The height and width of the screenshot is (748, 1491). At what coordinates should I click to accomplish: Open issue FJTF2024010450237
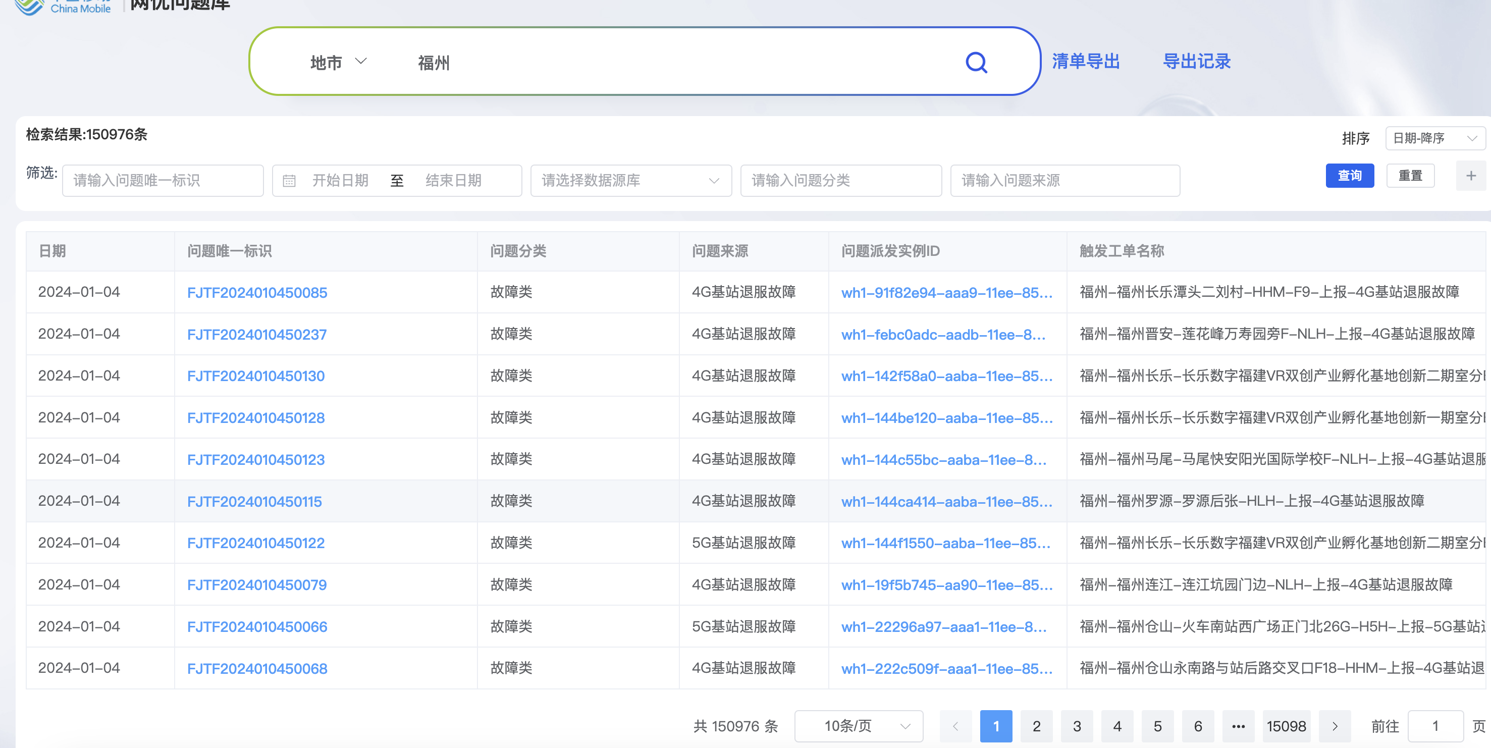(x=257, y=335)
